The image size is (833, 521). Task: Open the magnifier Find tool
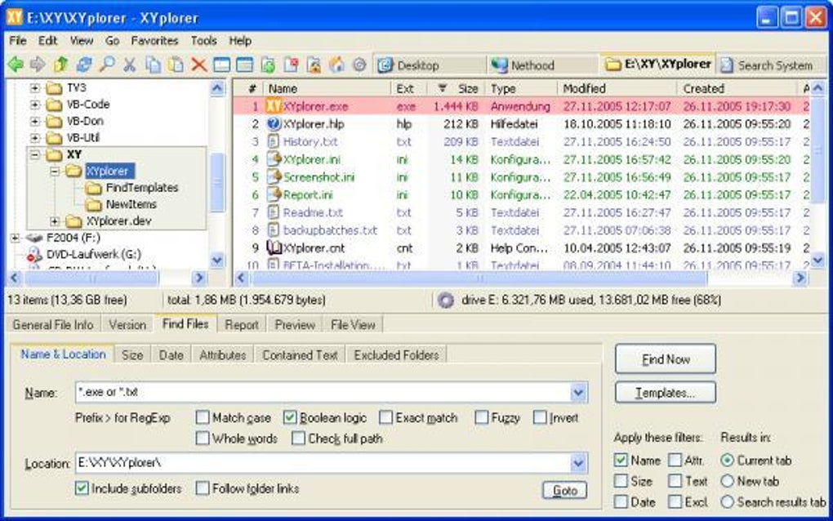click(107, 65)
